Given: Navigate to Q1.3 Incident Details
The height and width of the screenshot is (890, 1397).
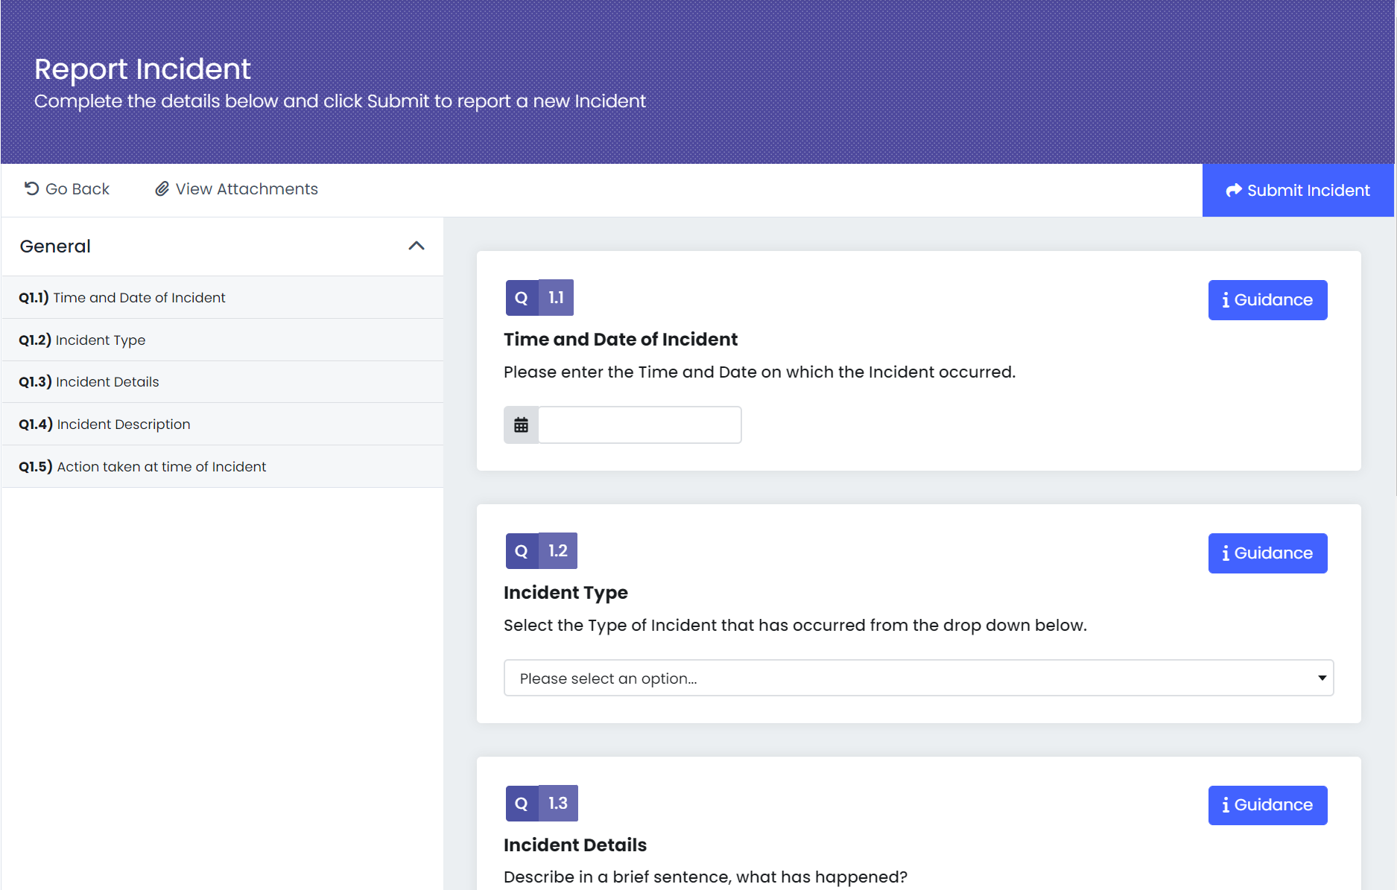Looking at the screenshot, I should 222,381.
